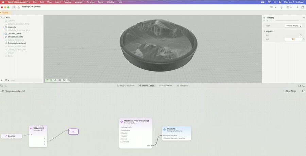Image resolution: width=306 pixels, height=156 pixels.
Task: Click the hierarchy Filter text field
Action: click(26, 80)
